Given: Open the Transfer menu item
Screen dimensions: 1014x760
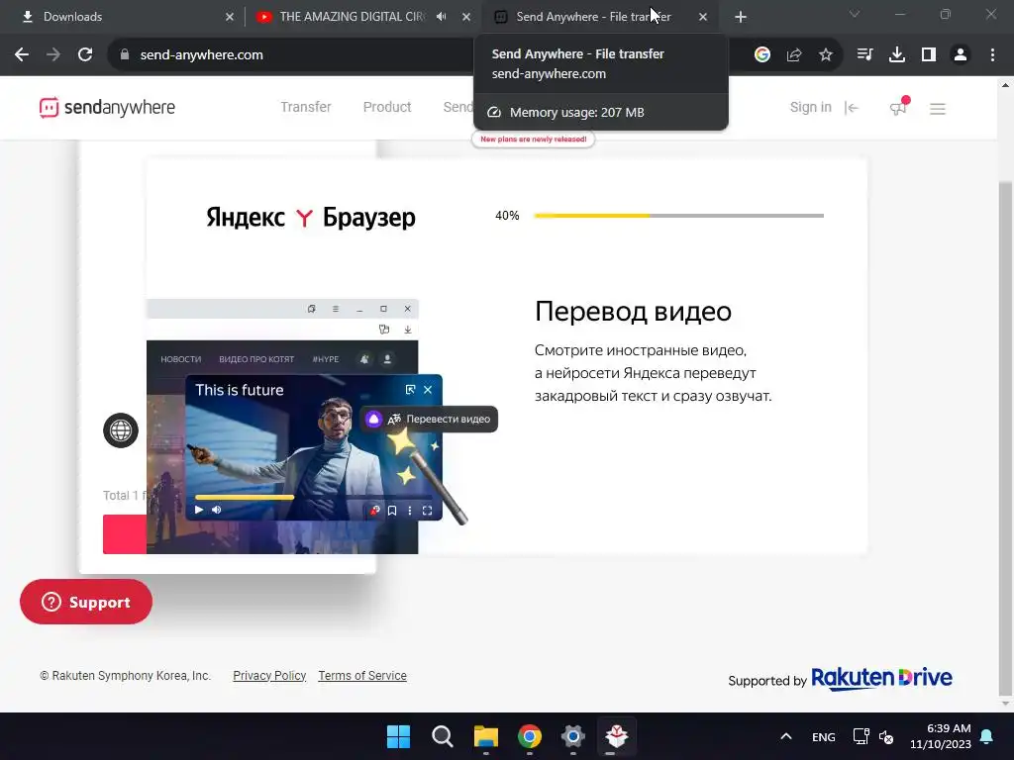Looking at the screenshot, I should click(306, 107).
